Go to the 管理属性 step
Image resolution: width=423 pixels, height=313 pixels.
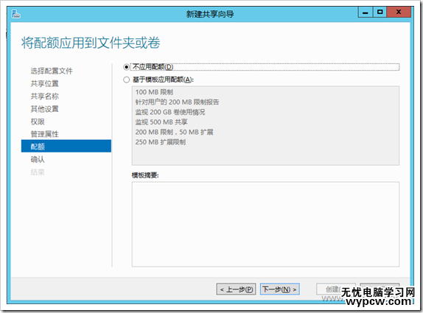(44, 134)
